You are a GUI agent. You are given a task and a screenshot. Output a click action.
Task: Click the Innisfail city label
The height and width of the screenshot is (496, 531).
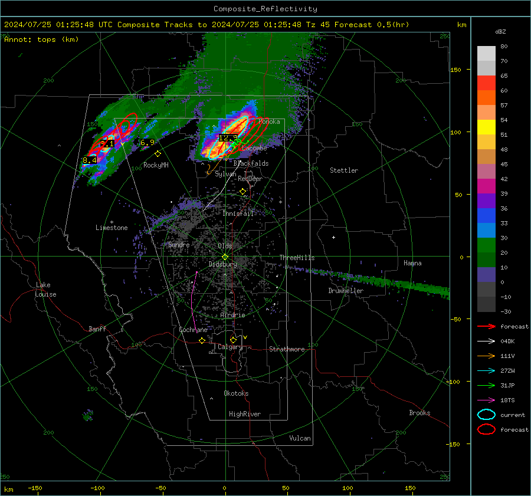(x=238, y=213)
